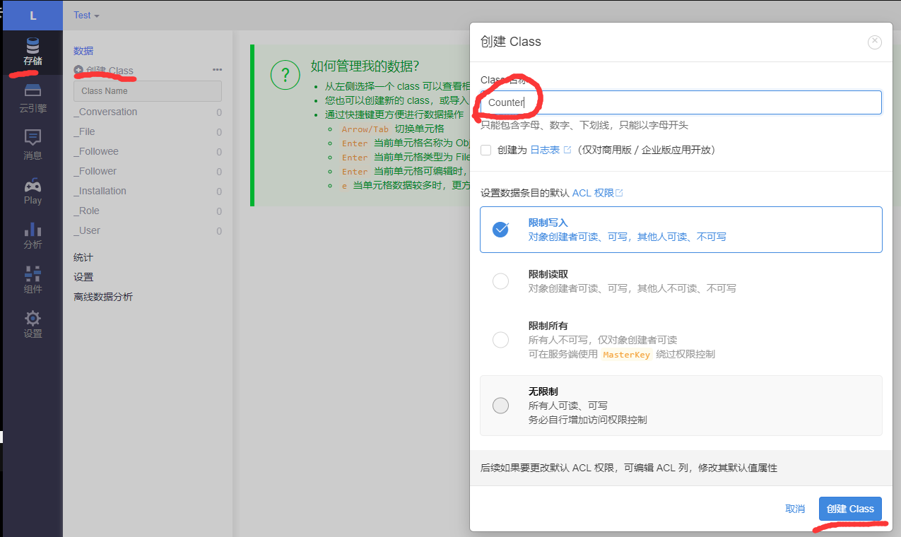Click the green question mark help icon
The image size is (901, 537).
coord(285,75)
